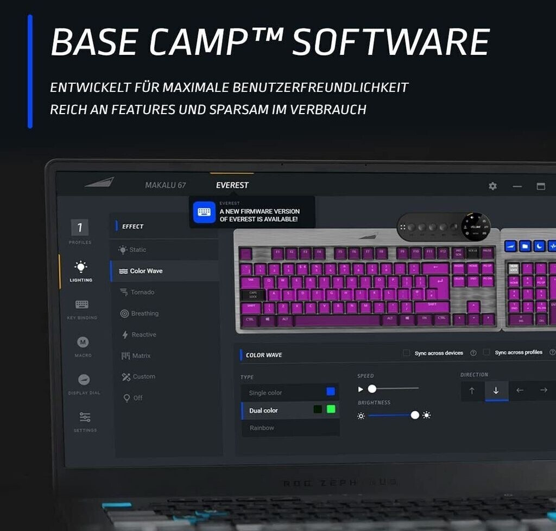
Task: Open the Macro section
Action: click(83, 345)
